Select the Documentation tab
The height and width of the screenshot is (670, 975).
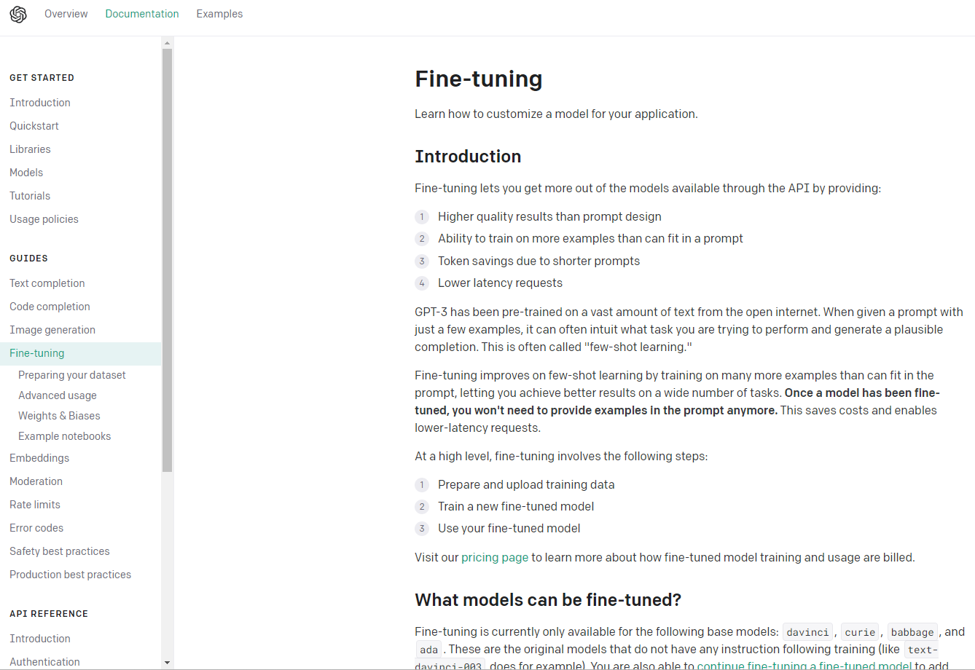142,14
